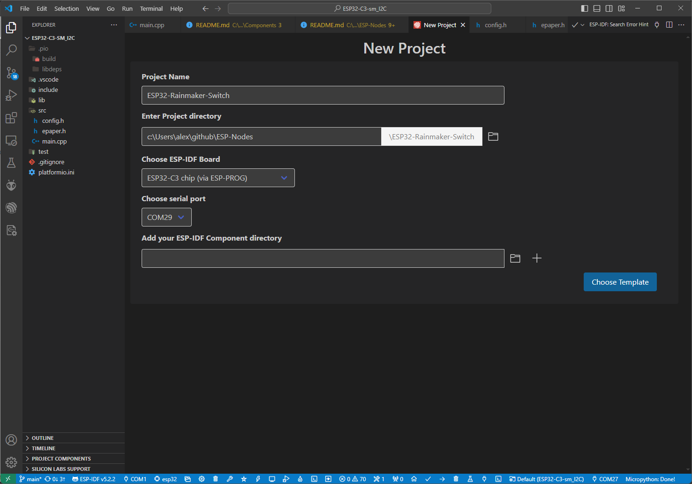Image resolution: width=692 pixels, height=484 pixels.
Task: Browse for project directory folder icon
Action: [x=493, y=136]
